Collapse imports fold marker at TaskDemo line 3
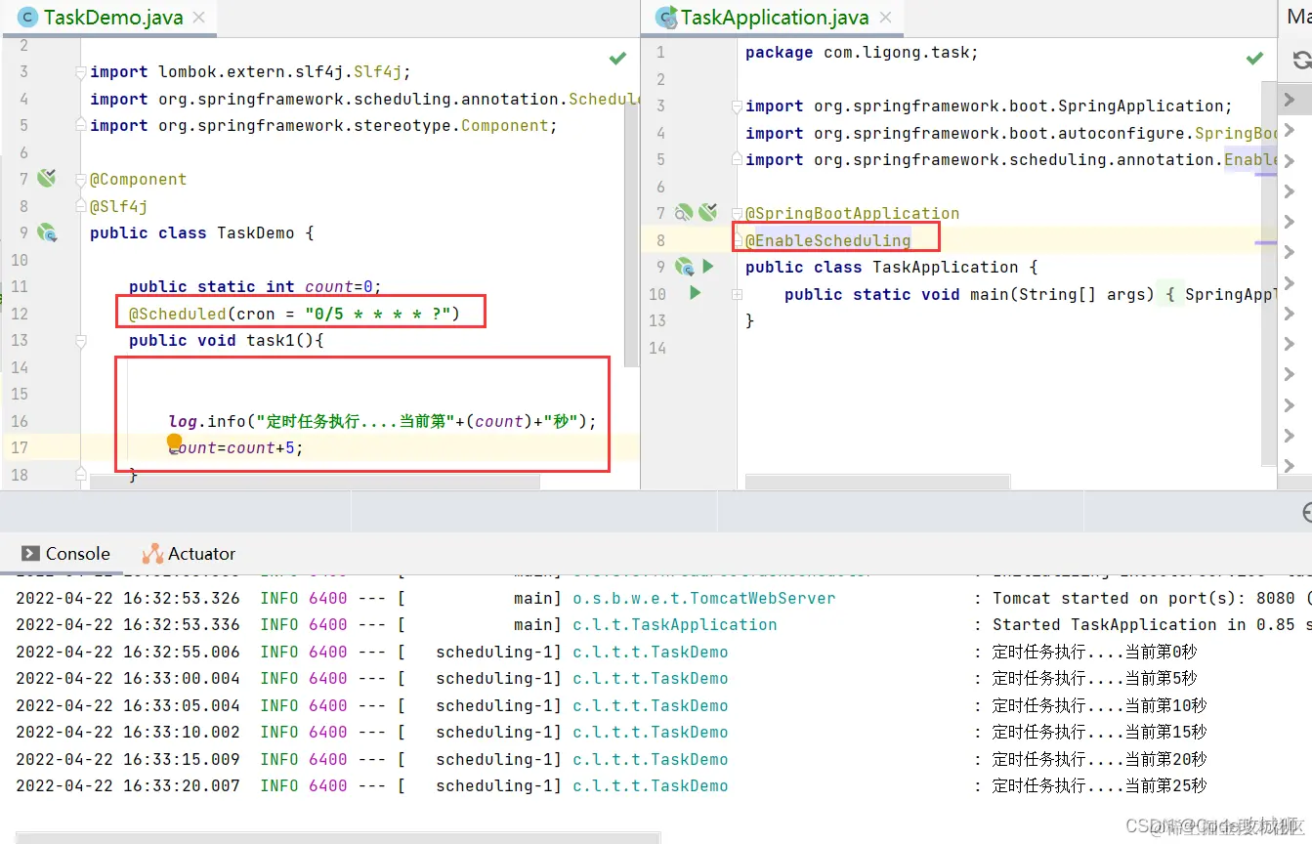 82,72
